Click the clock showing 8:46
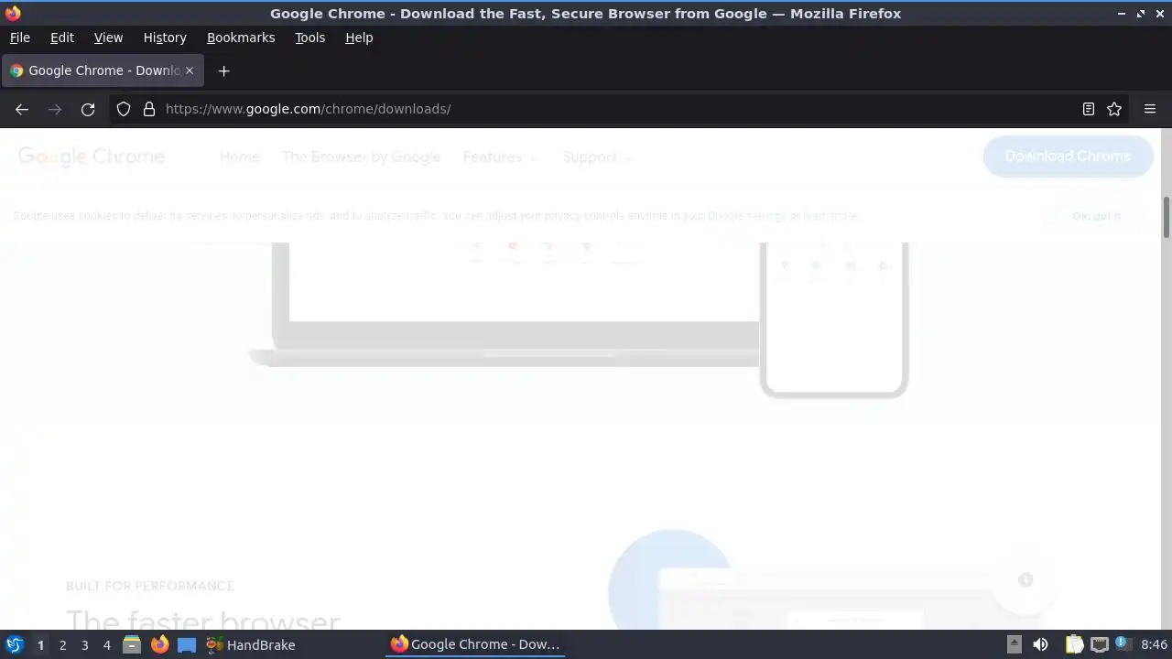The height and width of the screenshot is (659, 1172). point(1154,644)
